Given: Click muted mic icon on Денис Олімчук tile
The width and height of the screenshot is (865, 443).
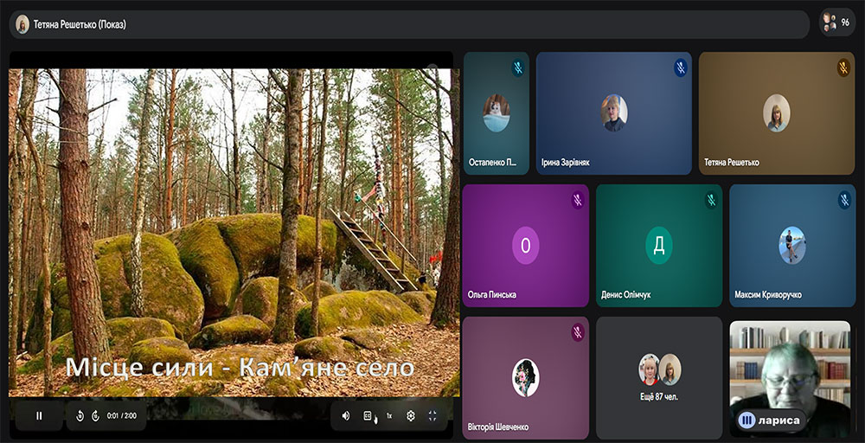Looking at the screenshot, I should [x=711, y=200].
